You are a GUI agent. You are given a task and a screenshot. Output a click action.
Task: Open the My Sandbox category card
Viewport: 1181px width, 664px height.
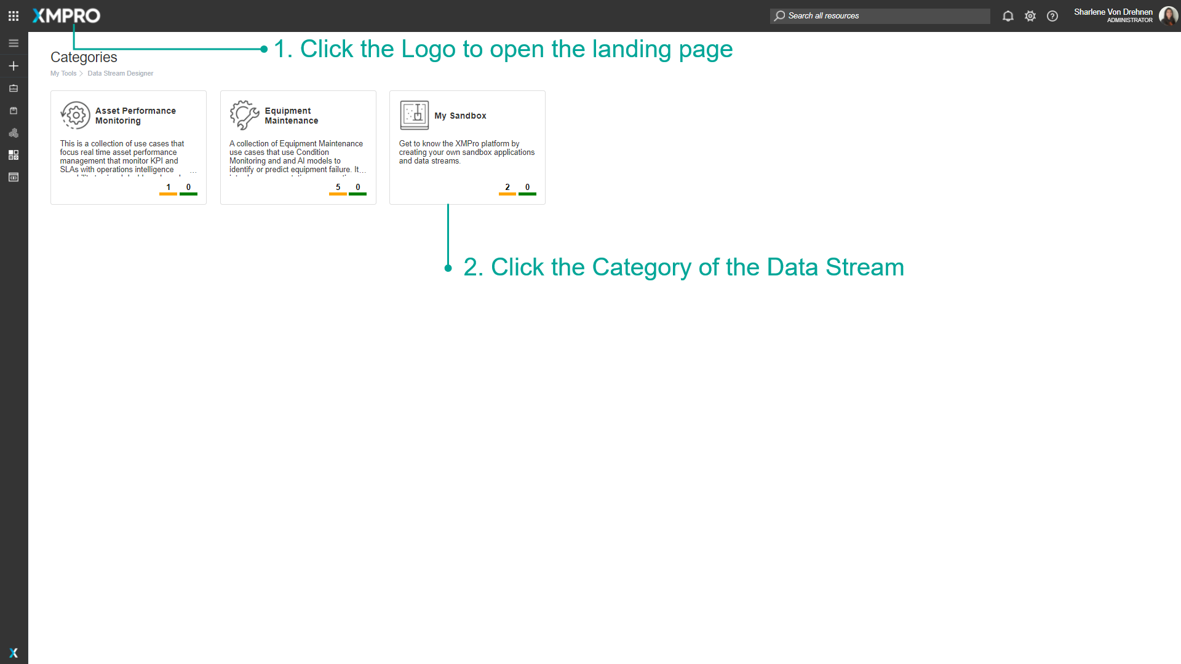click(x=467, y=148)
